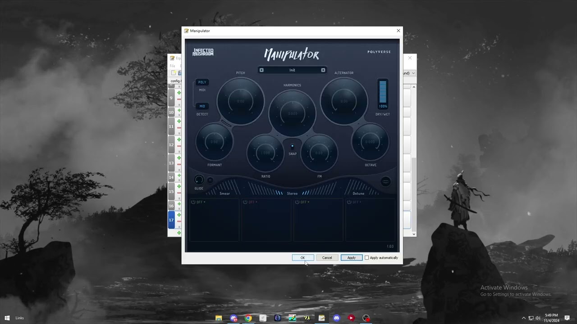
Task: Select row 14 in the background editor
Action: [171, 177]
